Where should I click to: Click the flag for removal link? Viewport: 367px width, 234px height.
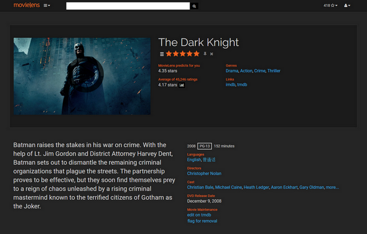click(202, 221)
